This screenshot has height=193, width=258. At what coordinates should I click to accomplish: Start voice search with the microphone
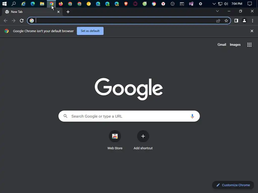[x=192, y=116]
